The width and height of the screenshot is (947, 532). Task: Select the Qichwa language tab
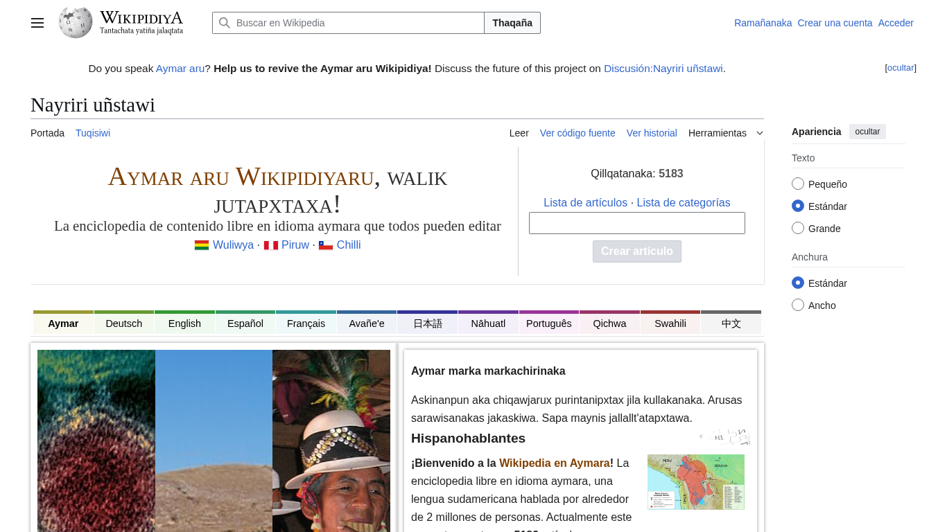609,323
